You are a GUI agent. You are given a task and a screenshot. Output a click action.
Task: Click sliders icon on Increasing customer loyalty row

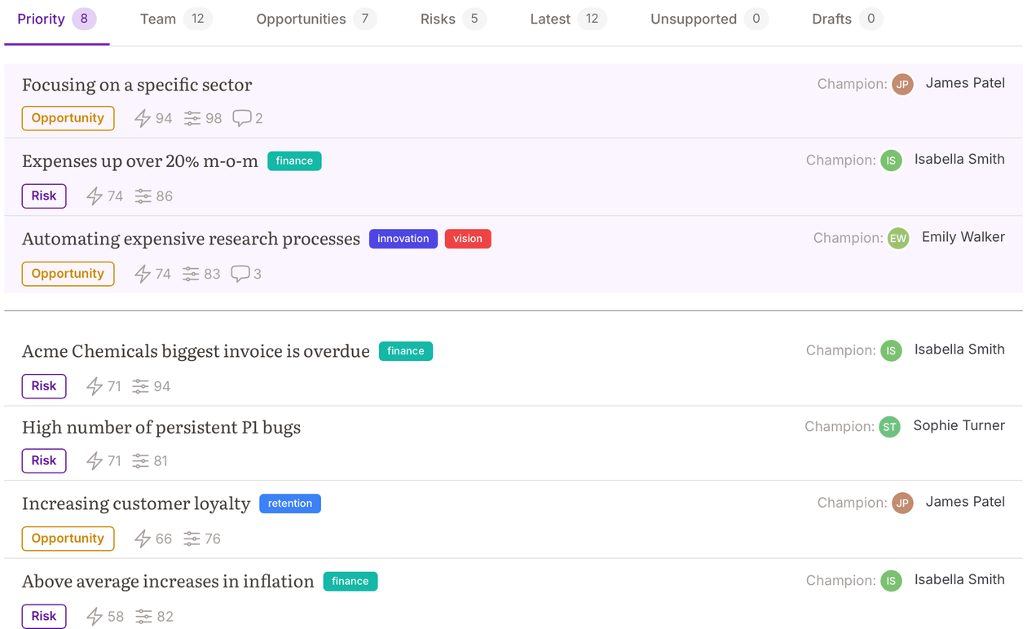[192, 539]
